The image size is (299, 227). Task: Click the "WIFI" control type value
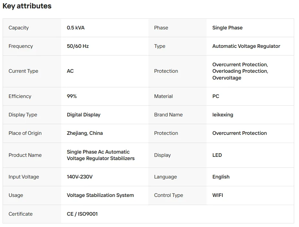click(x=218, y=195)
